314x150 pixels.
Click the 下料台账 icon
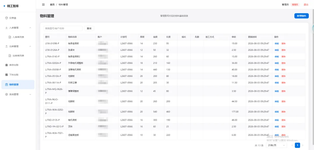pyautogui.click(x=6, y=75)
